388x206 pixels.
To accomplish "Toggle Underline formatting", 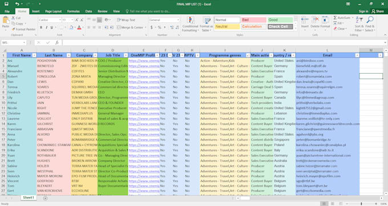I will coord(52,27).
